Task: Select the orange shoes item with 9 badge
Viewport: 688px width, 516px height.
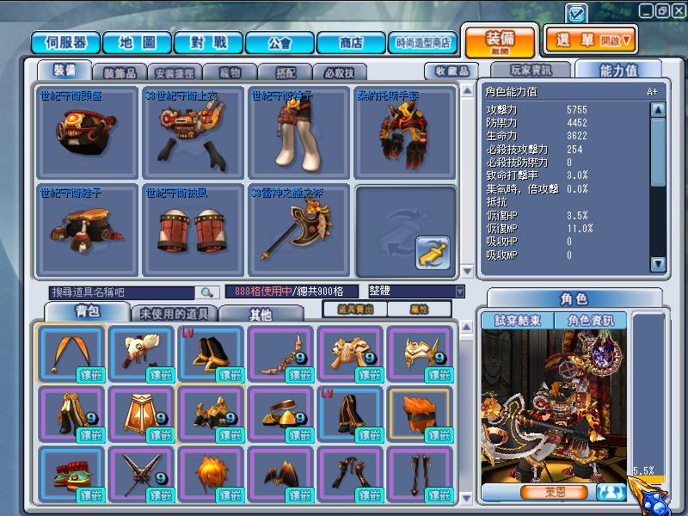Action: [x=280, y=414]
